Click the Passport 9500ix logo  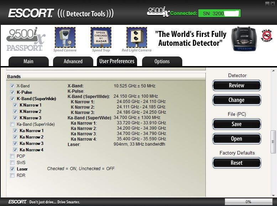26,39
